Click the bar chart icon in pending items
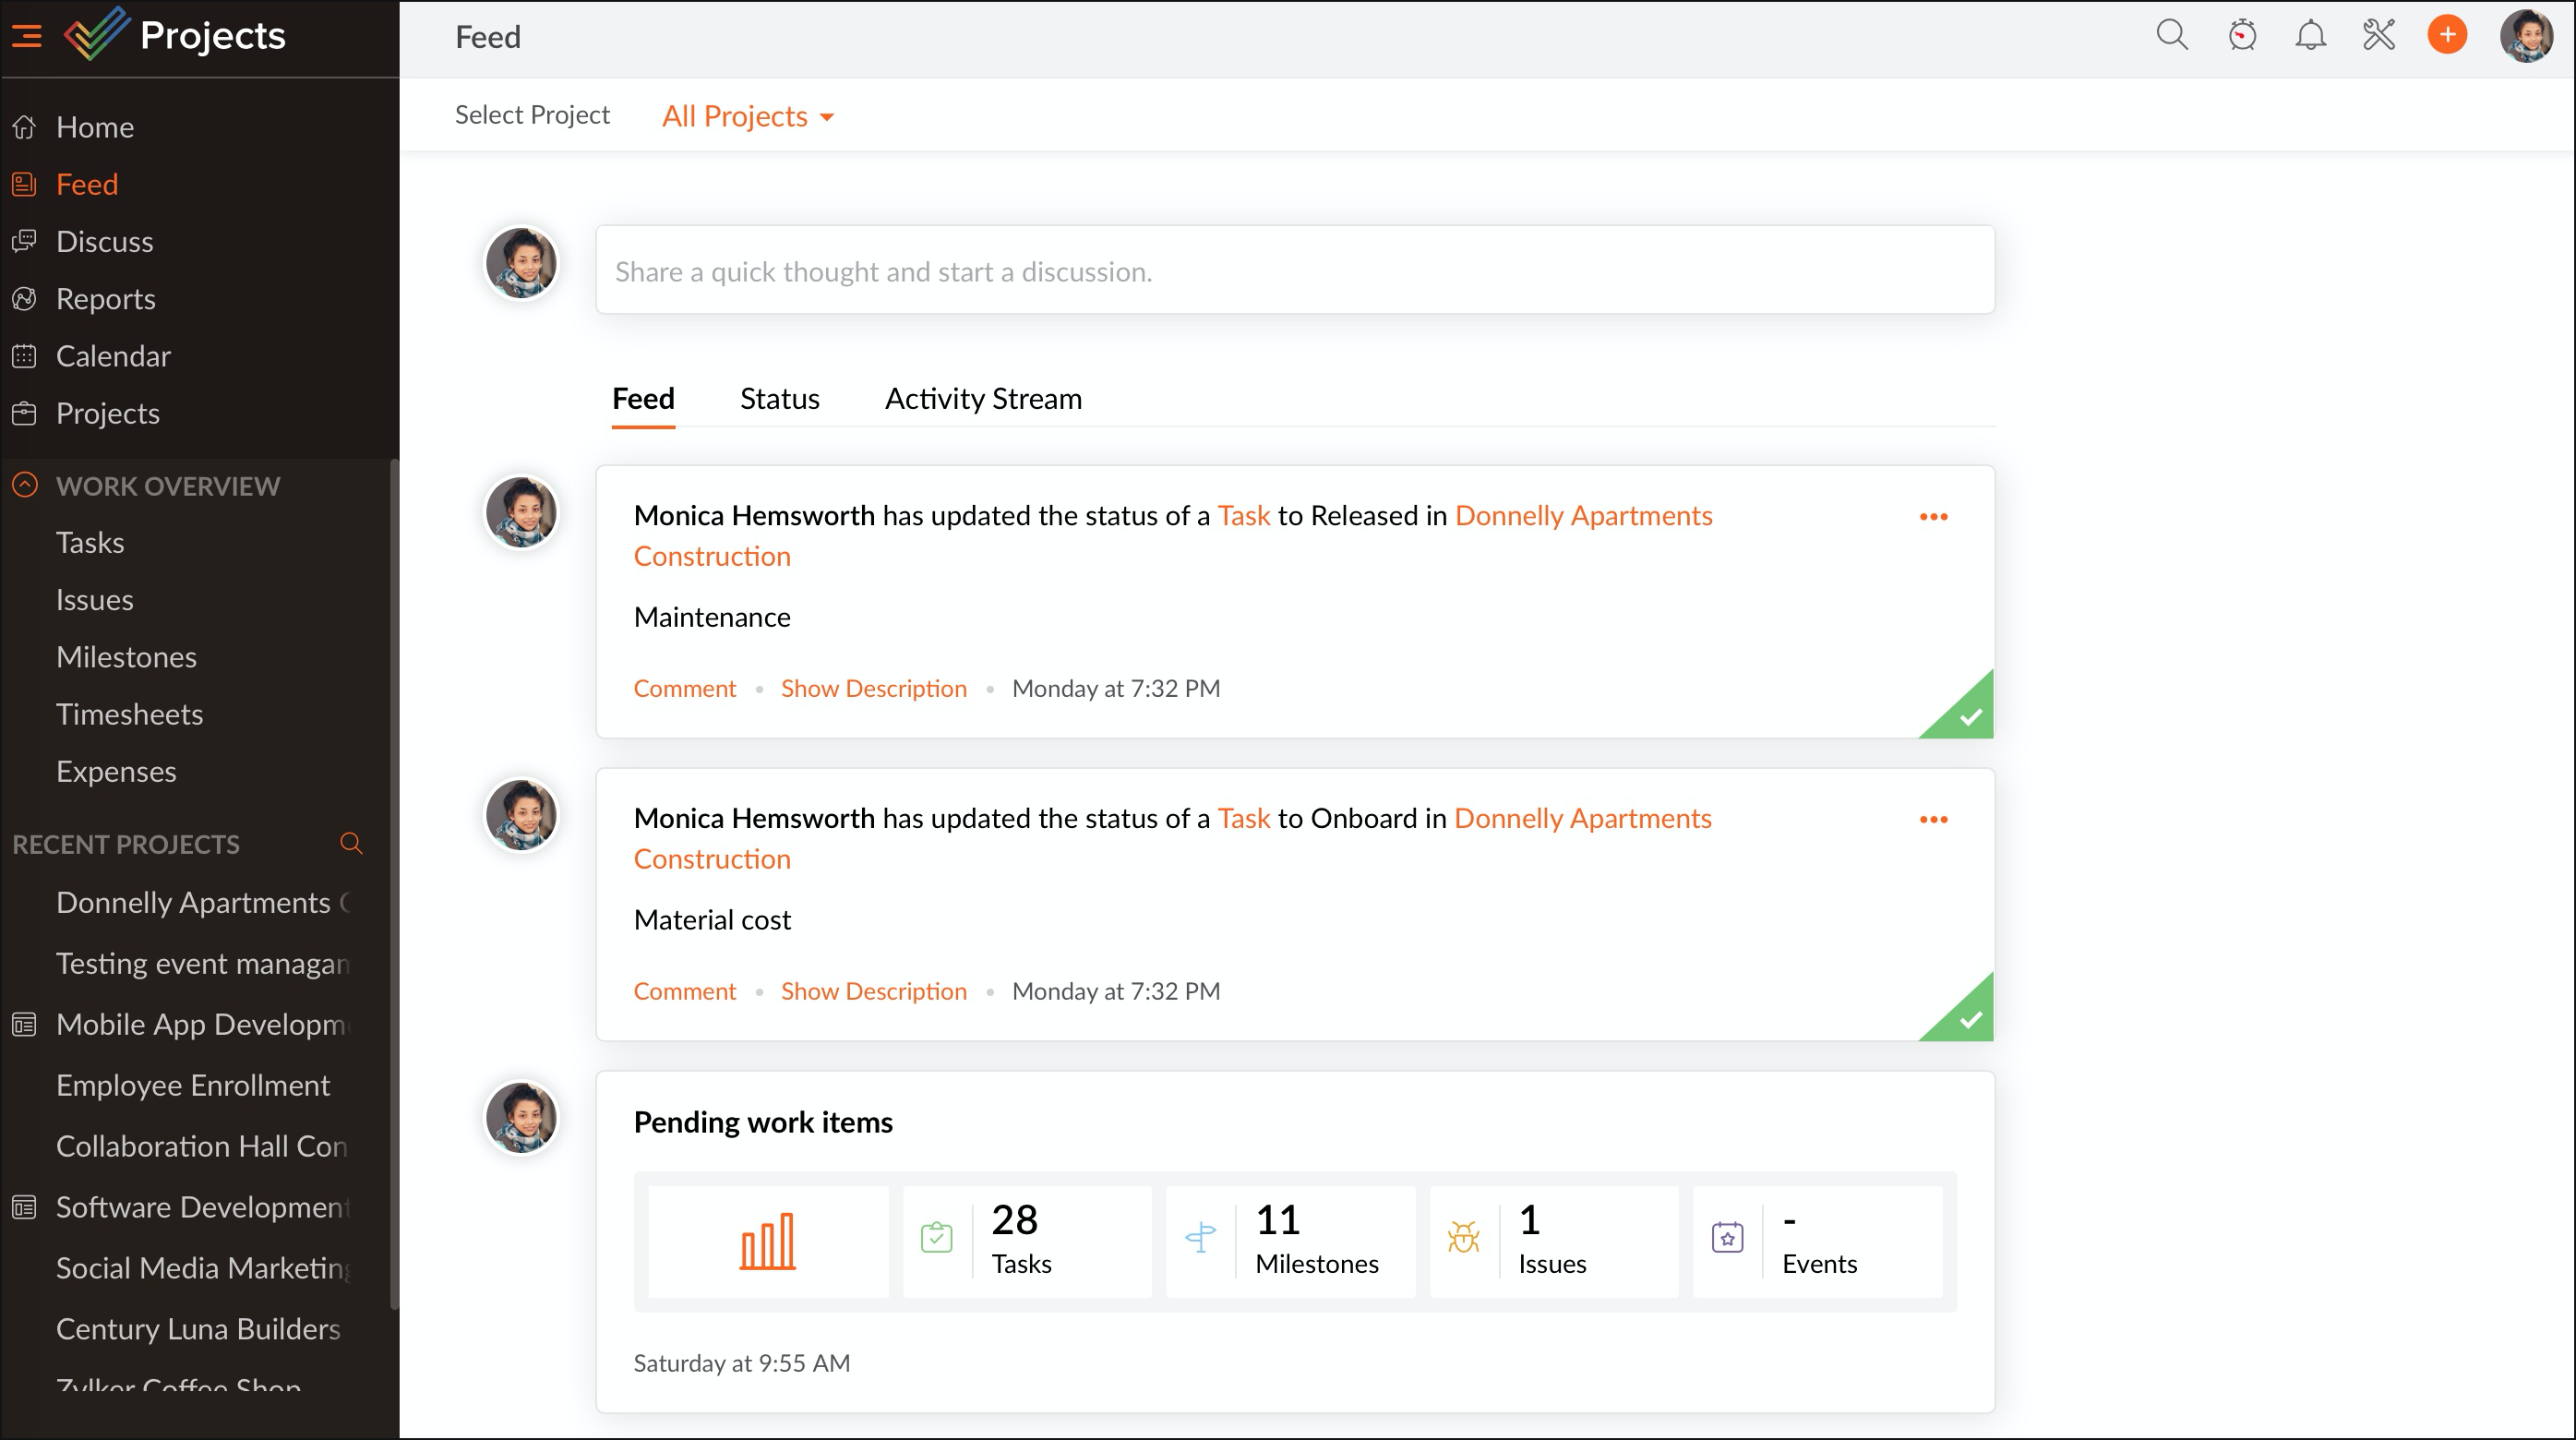Image resolution: width=2576 pixels, height=1440 pixels. (x=767, y=1241)
